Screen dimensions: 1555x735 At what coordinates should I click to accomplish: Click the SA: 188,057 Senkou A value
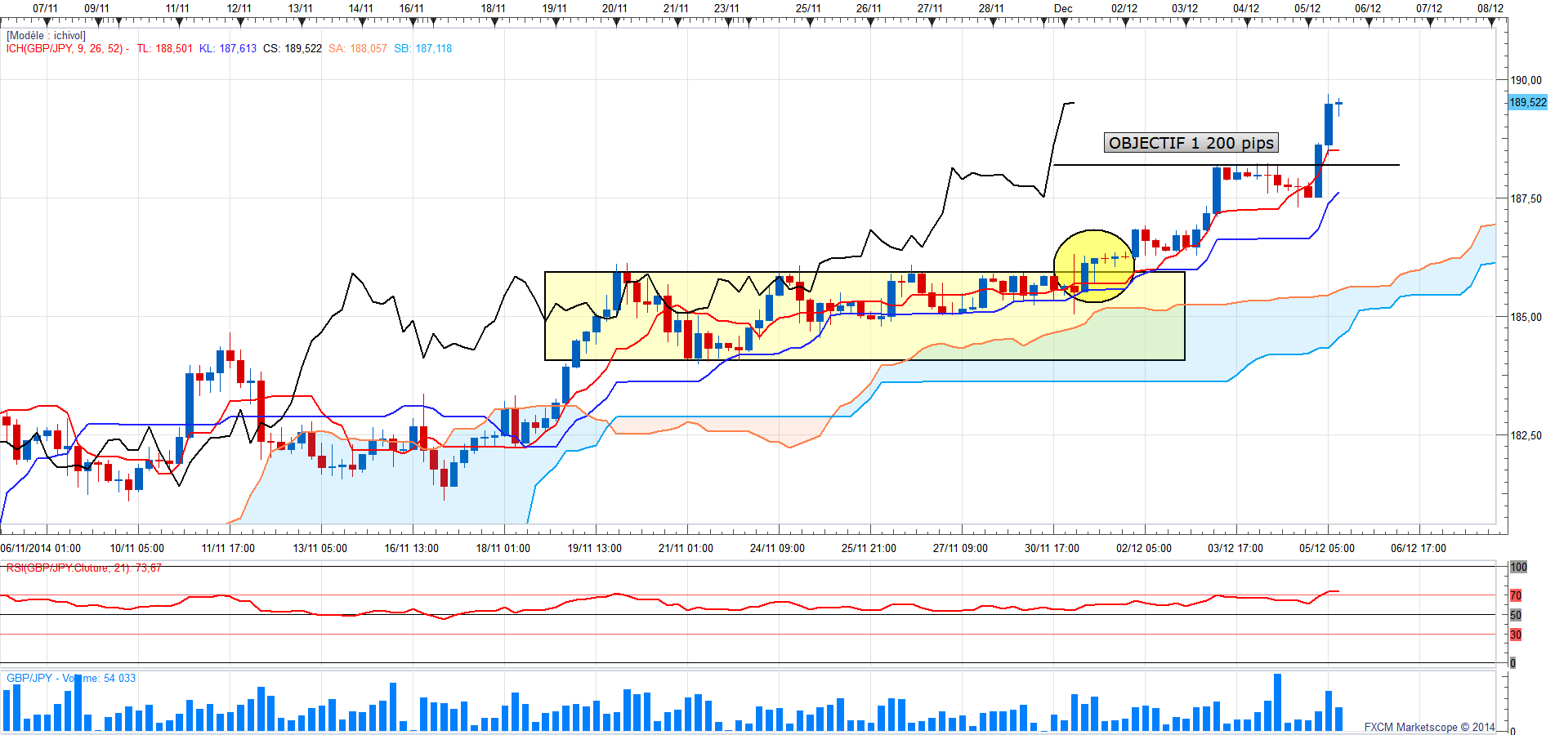[x=357, y=49]
